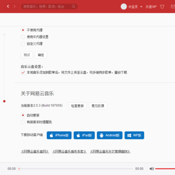
Task: Select 自定义代理 radio option
Action: [x=23, y=44]
